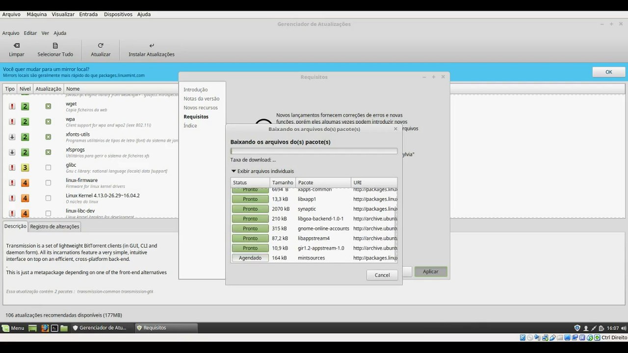The width and height of the screenshot is (628, 353).
Task: Click the show desktop icon in taskbar
Action: click(32, 328)
